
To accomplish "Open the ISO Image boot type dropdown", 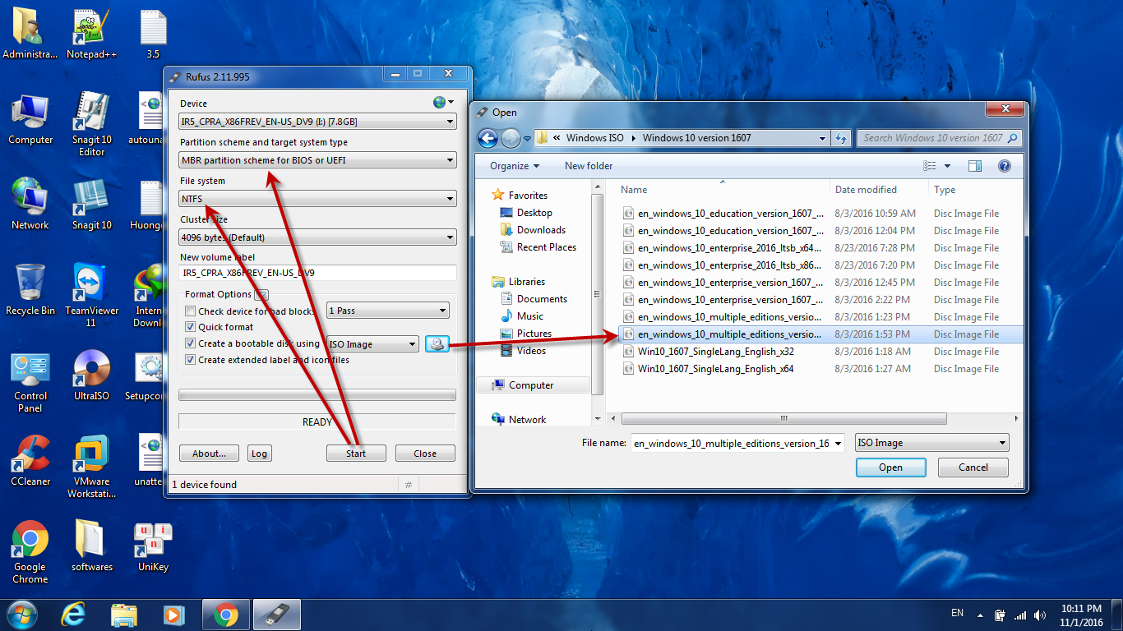I will pos(373,344).
